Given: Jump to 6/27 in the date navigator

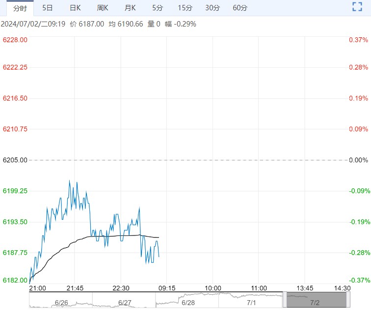Looking at the screenshot, I should tap(125, 303).
